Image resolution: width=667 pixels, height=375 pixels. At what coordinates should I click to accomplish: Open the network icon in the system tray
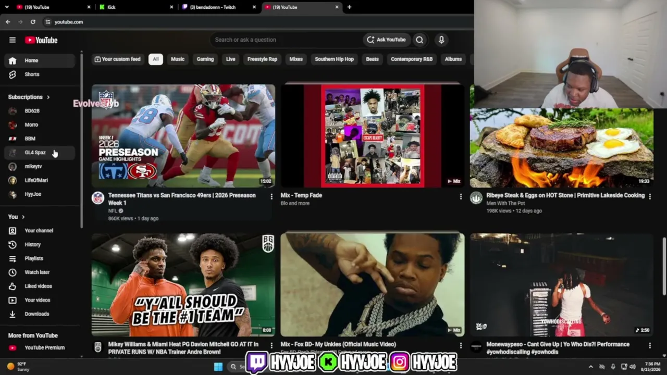pyautogui.click(x=624, y=367)
